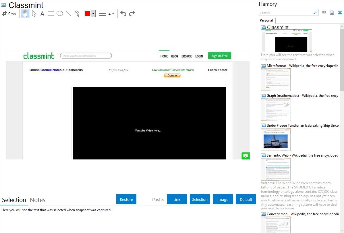
Task: Open the line width 4 dropdown
Action: point(111,14)
